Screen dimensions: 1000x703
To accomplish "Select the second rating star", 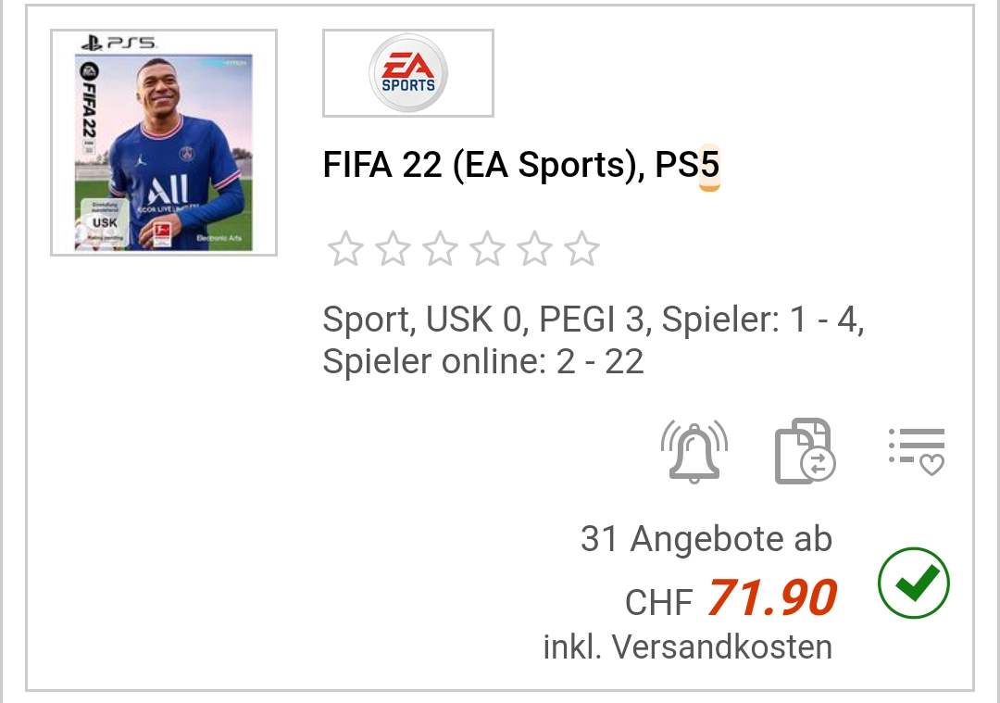I will point(394,249).
